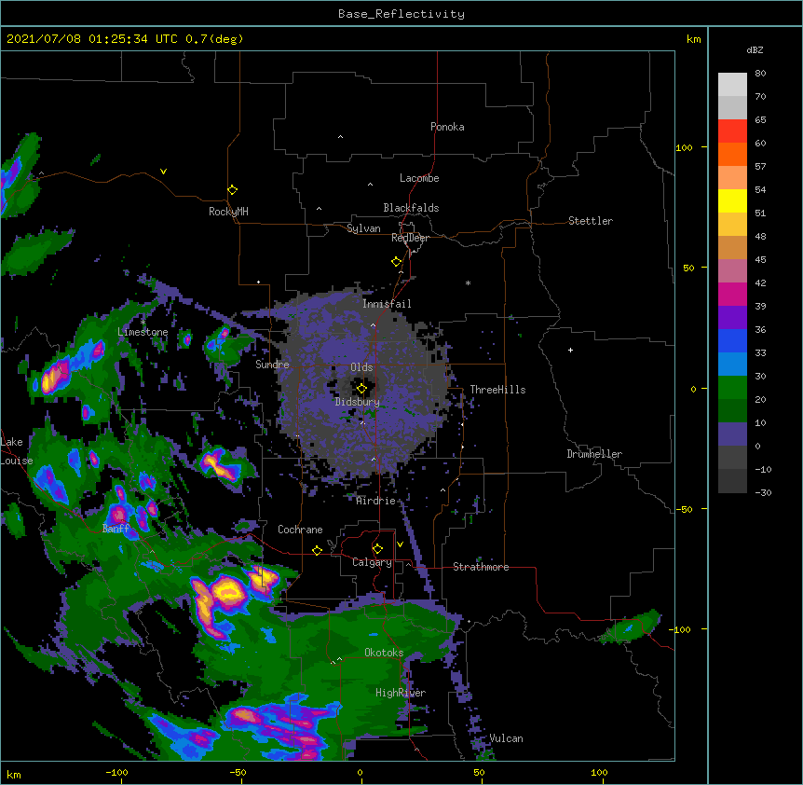
Task: Select the yellow diamond marker below Cochrane
Action: coord(317,550)
